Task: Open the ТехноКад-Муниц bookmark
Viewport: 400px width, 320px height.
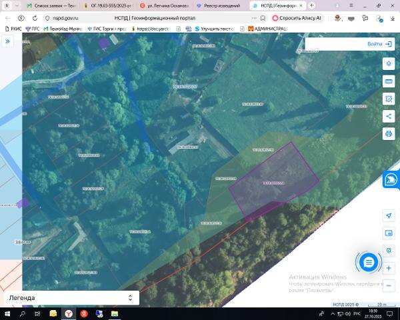Action: [x=63, y=29]
